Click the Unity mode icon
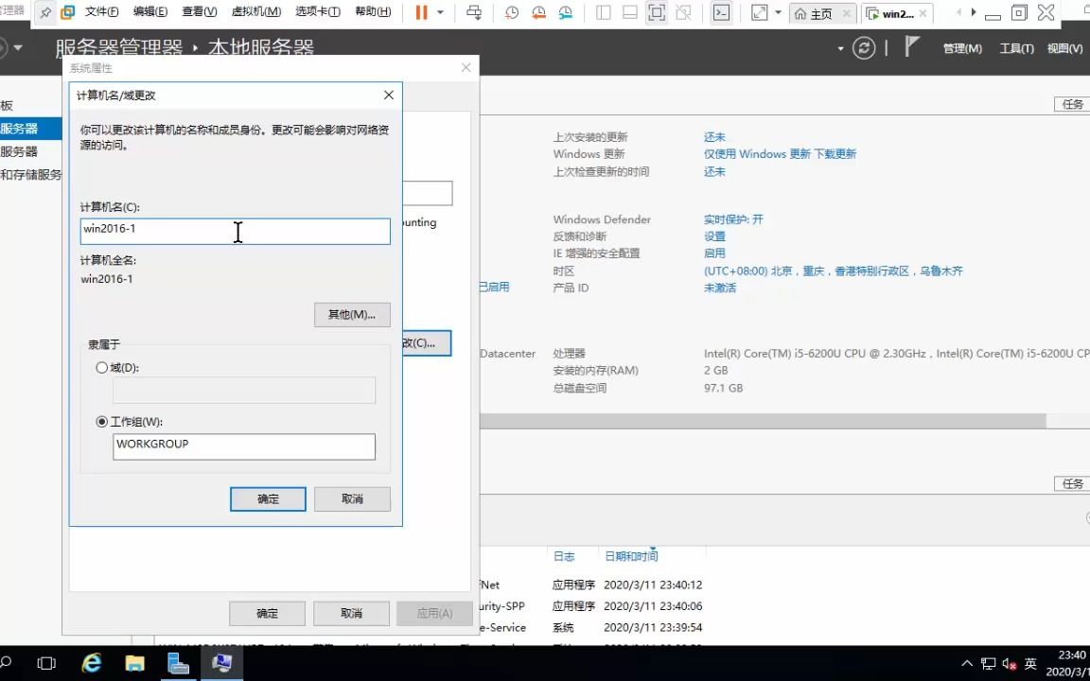 [x=683, y=12]
